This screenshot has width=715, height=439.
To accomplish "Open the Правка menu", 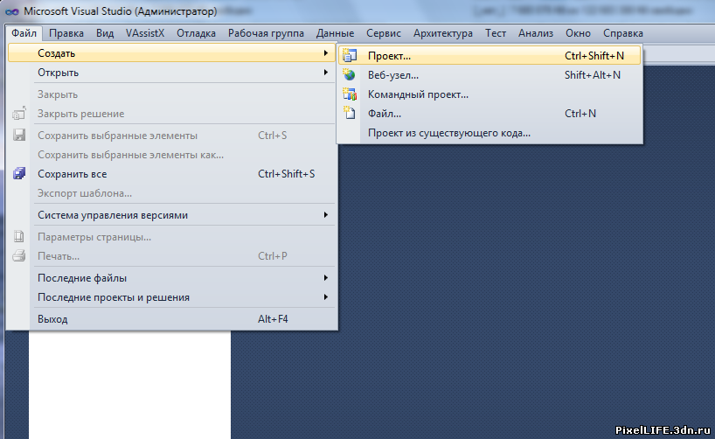I will click(66, 33).
